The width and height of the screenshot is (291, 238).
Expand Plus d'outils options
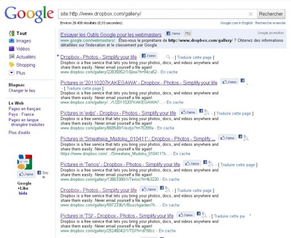point(19,132)
